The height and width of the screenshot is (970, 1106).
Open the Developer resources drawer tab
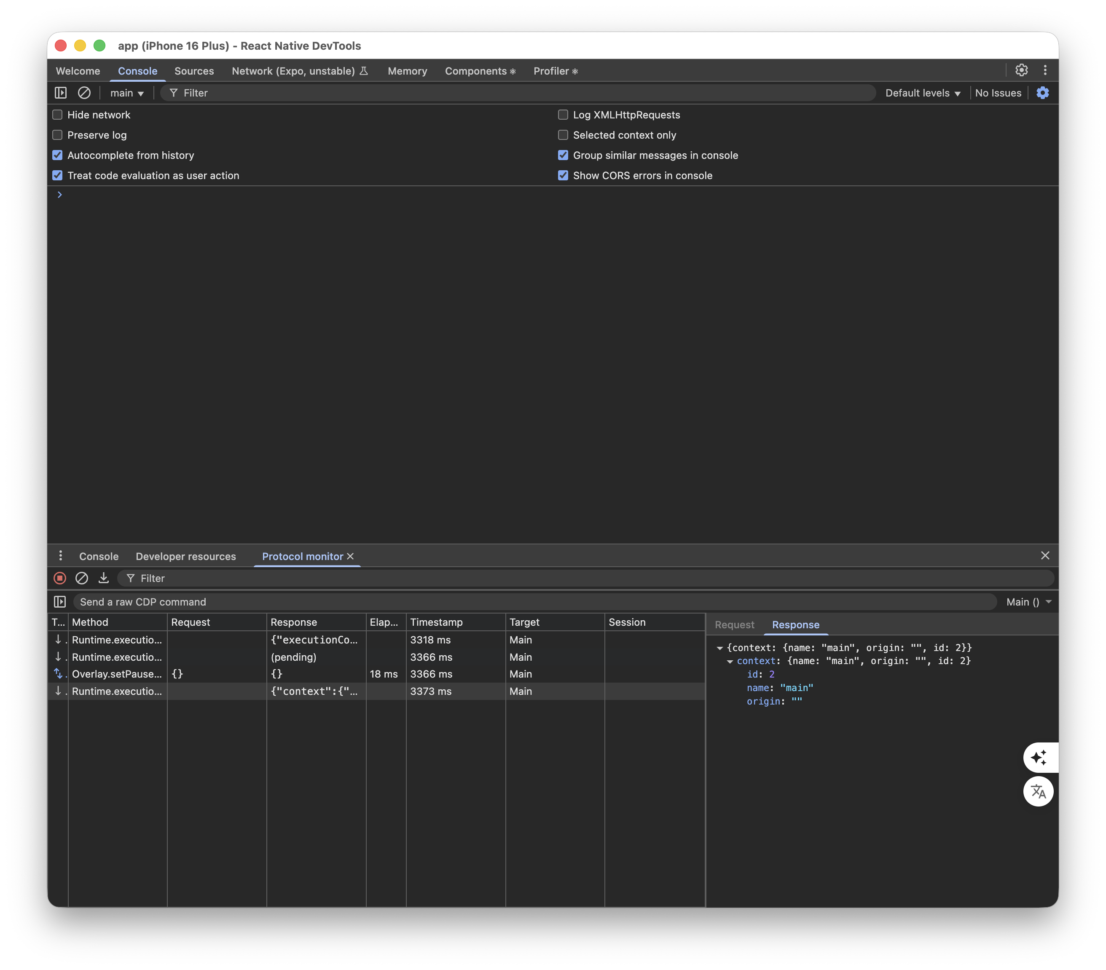pos(185,556)
